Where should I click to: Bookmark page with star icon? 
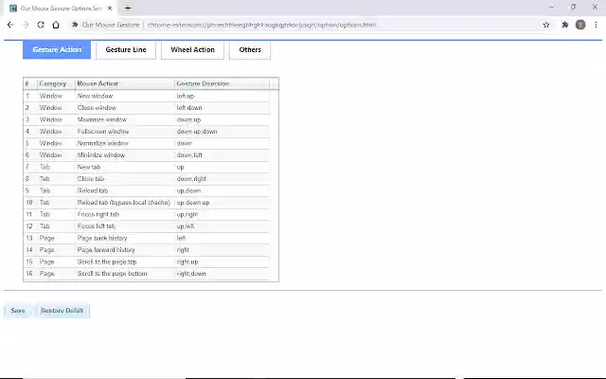coord(546,25)
